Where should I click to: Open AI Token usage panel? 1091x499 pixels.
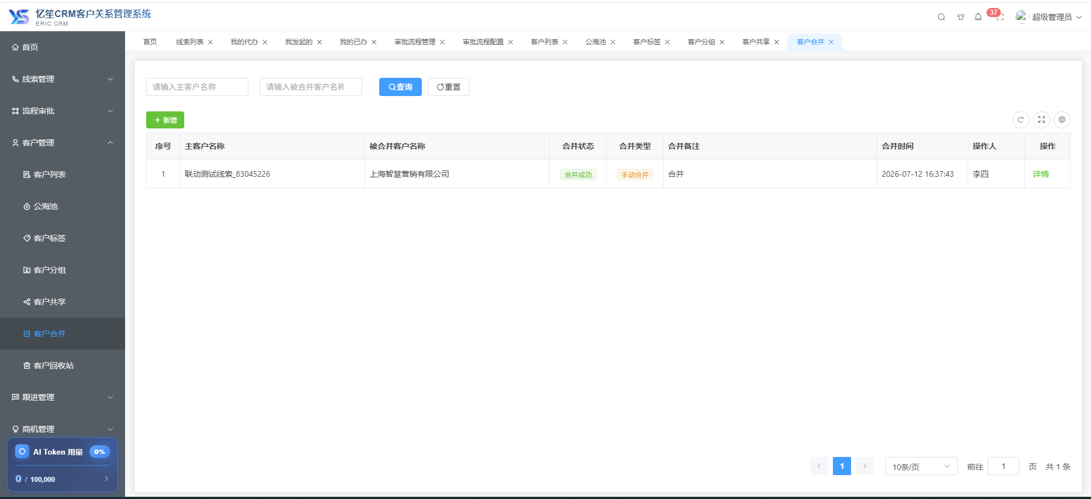(63, 464)
